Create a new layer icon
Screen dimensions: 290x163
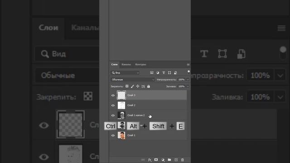coord(176,160)
